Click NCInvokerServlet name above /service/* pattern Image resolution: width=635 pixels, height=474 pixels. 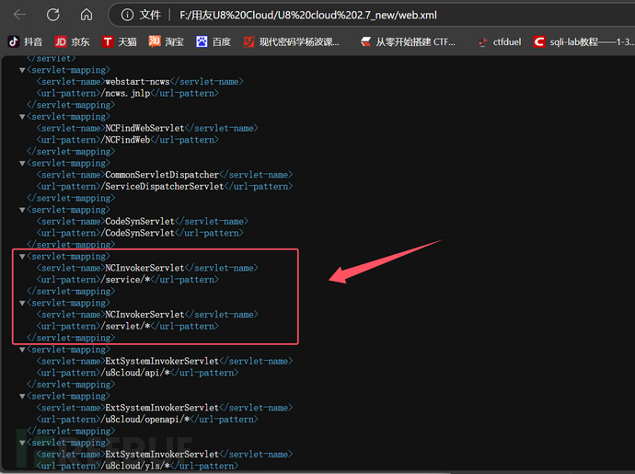pos(144,268)
